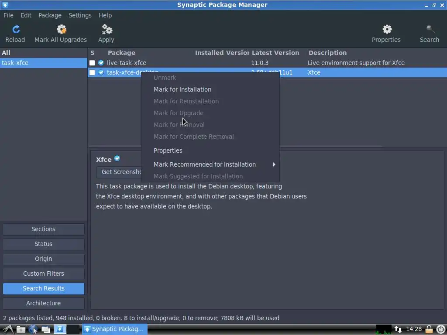Viewport: 447px width, 335px height.
Task: Click the CPU usage monitor in the taskbar
Action: tap(383, 329)
